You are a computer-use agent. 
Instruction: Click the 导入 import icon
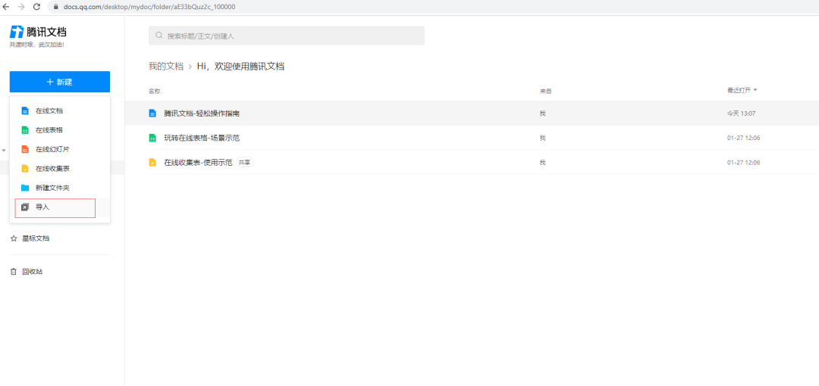pos(24,207)
